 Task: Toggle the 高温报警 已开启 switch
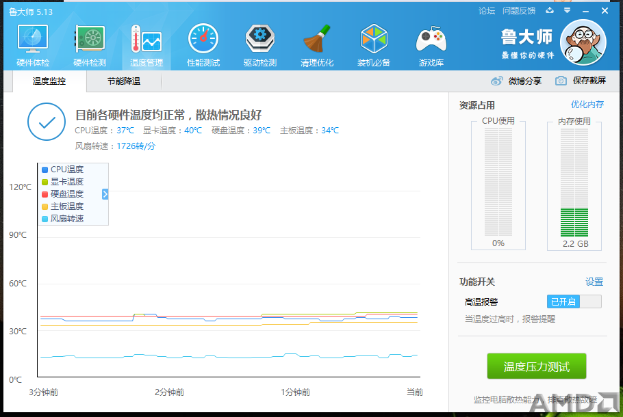[x=574, y=301]
